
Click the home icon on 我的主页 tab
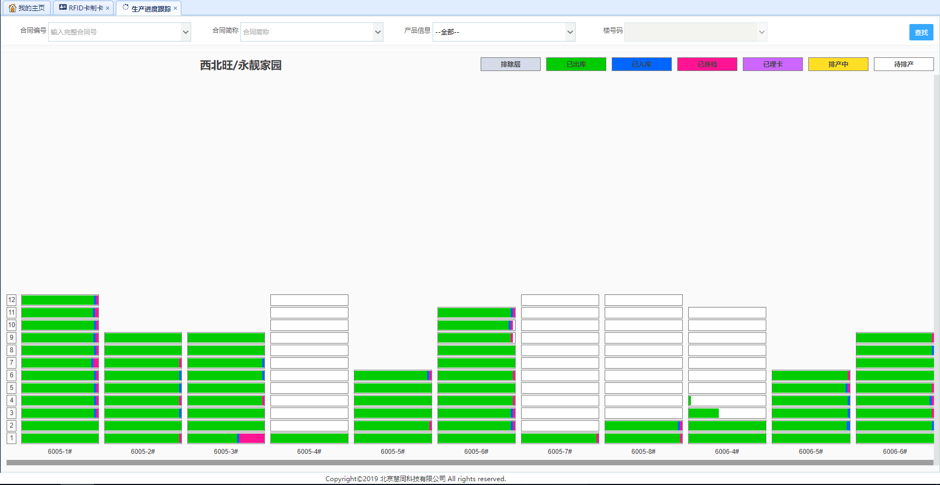point(12,8)
